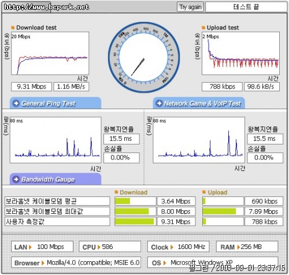Click the 8.00 Mbps green download bar
This screenshot has width=289, height=275.
132,211
